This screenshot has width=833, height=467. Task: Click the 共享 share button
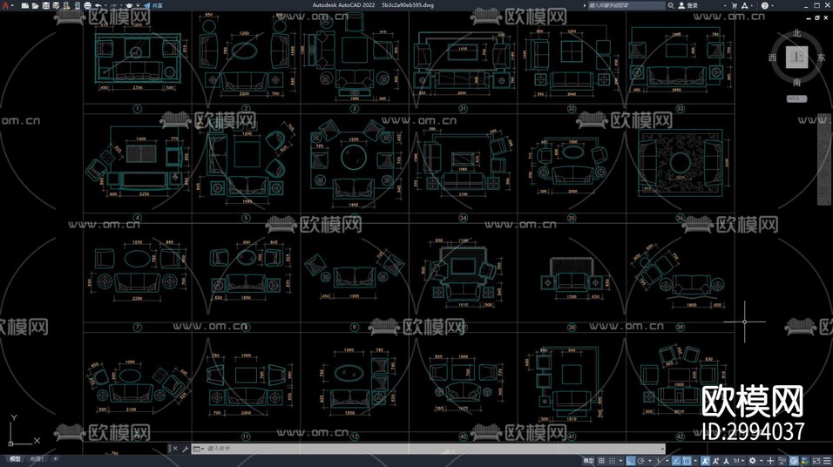(x=153, y=5)
